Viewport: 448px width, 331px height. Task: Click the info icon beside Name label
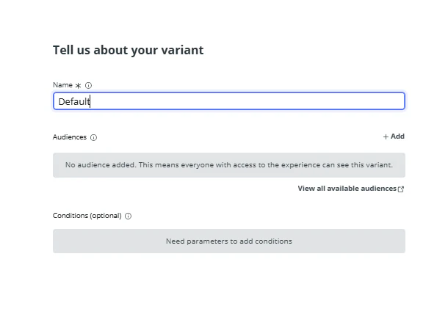click(89, 85)
